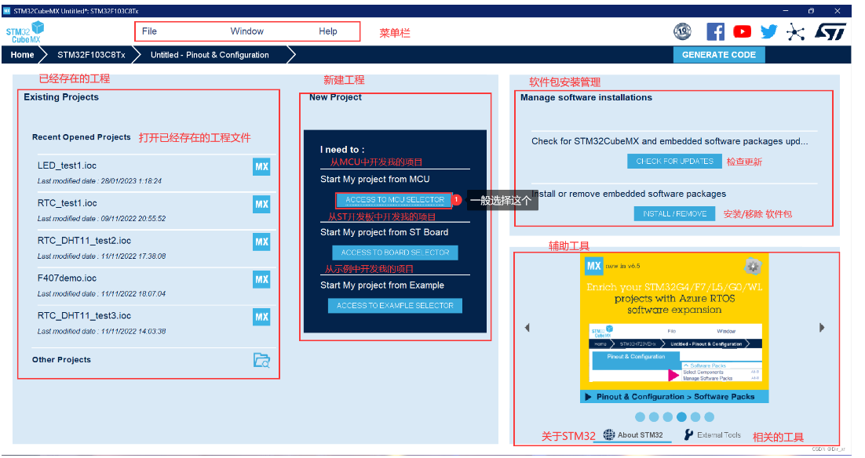Open LED_test1.ioc via its MX icon
Viewport: 865px width, 458px height.
(x=261, y=166)
